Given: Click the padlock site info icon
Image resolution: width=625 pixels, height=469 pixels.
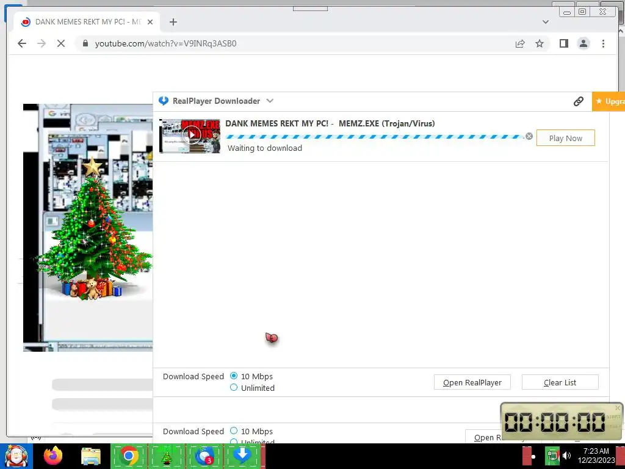Looking at the screenshot, I should tap(85, 43).
